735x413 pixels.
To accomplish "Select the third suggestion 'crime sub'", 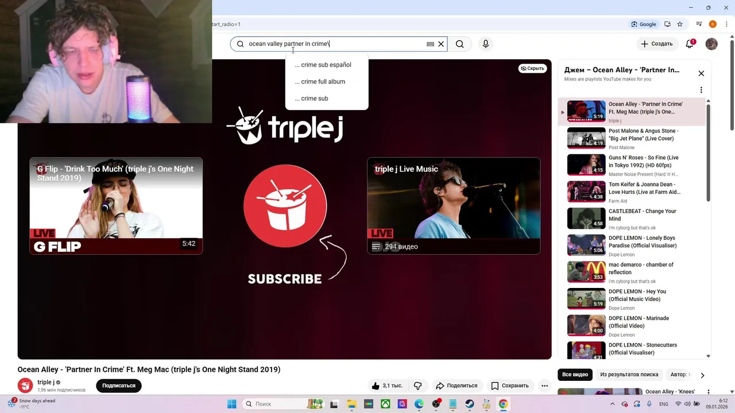I will coord(327,99).
